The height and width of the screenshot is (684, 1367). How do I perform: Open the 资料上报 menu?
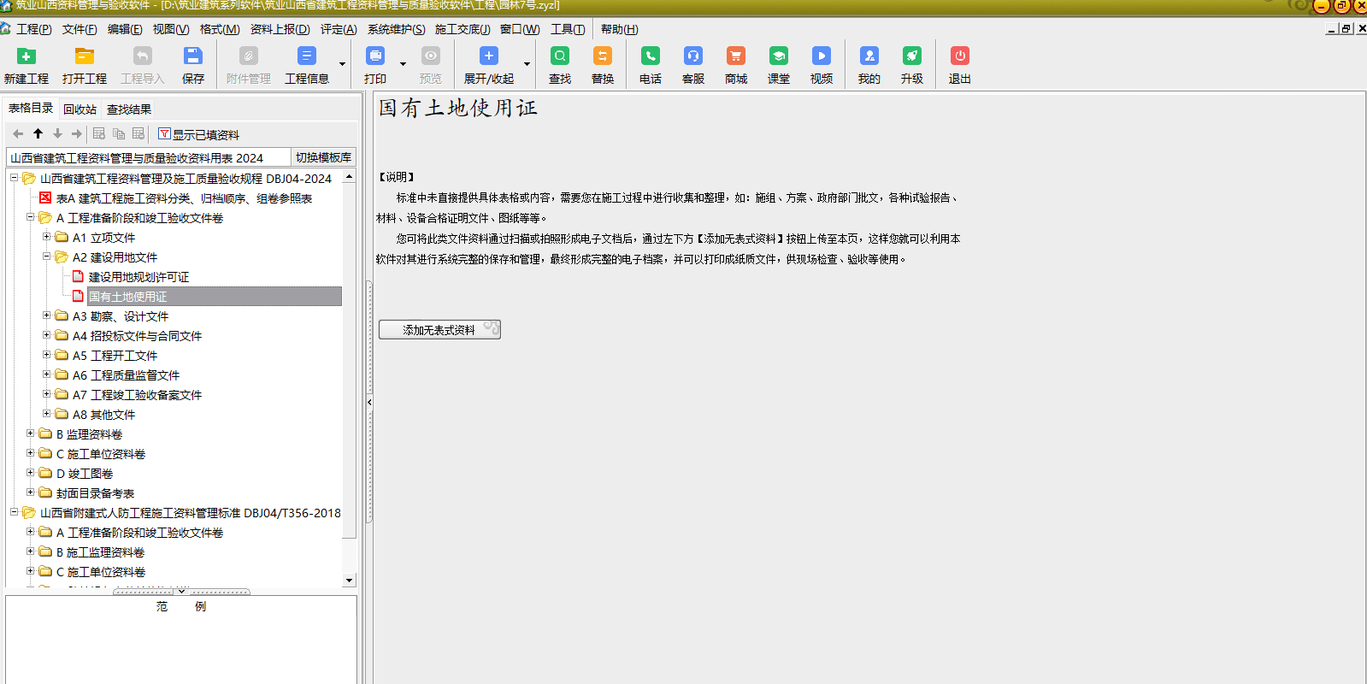tap(280, 29)
